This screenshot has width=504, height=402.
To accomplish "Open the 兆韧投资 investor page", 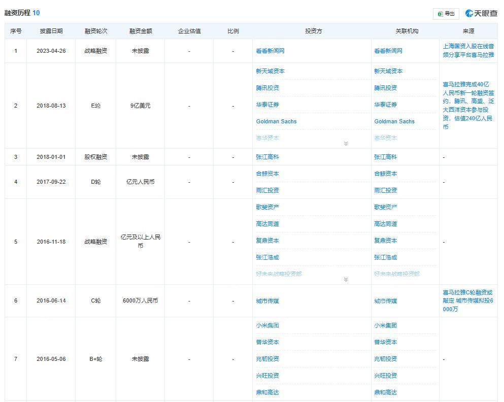I will click(x=268, y=358).
